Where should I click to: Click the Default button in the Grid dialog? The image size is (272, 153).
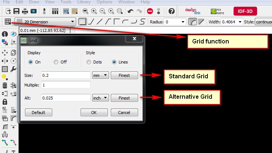tap(38, 113)
